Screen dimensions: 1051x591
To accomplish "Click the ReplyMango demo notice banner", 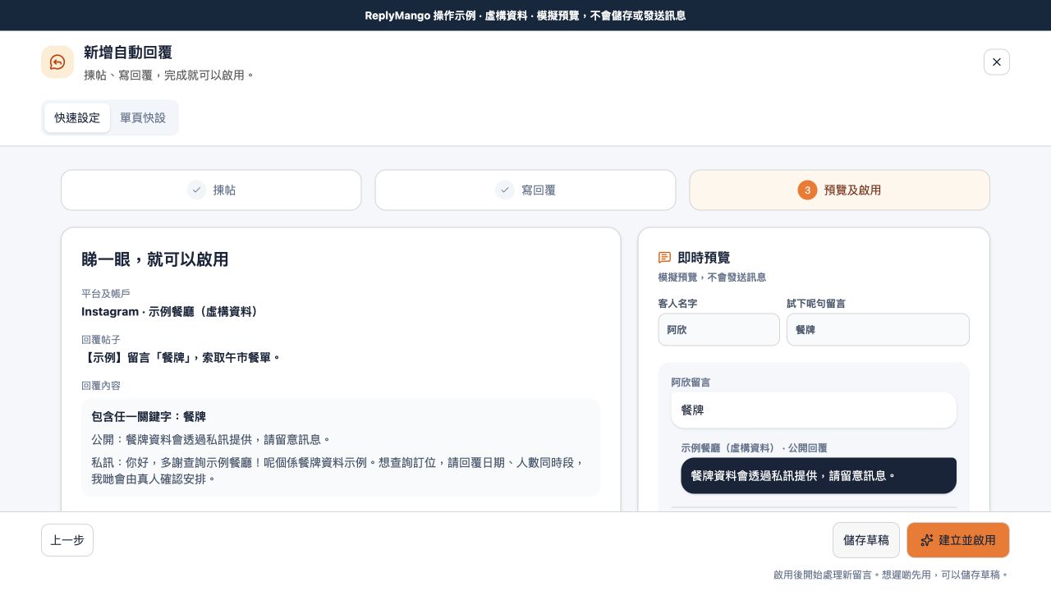I will (x=525, y=16).
